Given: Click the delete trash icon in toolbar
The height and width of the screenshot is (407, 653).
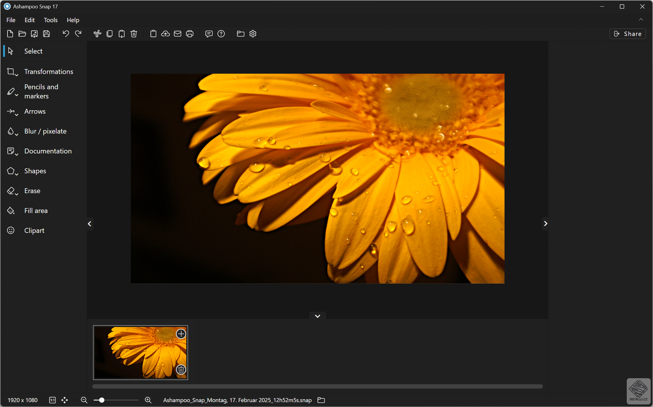Looking at the screenshot, I should click(134, 34).
